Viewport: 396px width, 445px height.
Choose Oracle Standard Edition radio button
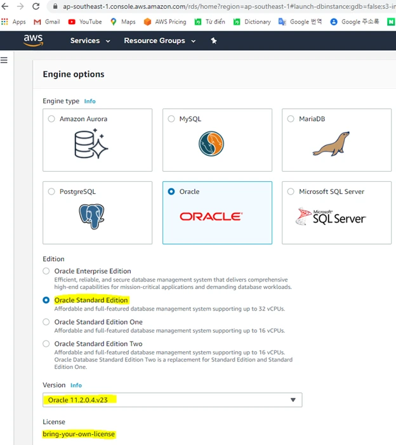tap(46, 300)
